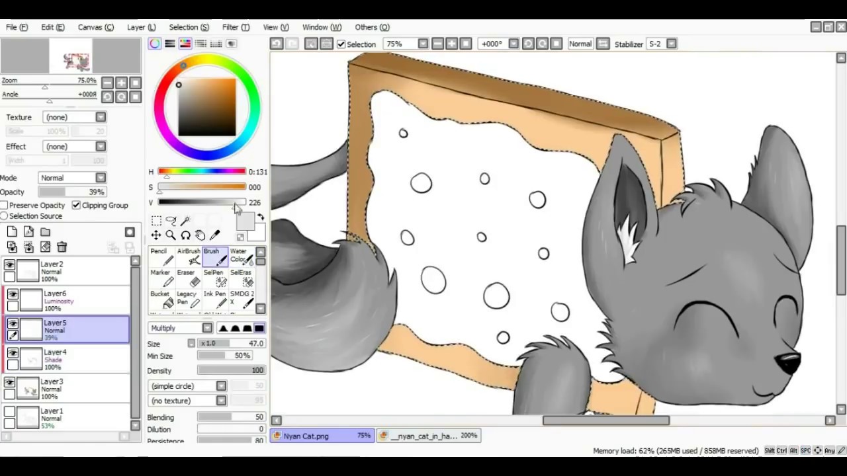This screenshot has height=476, width=847.
Task: Select the Ink Pen tool
Action: point(215,299)
